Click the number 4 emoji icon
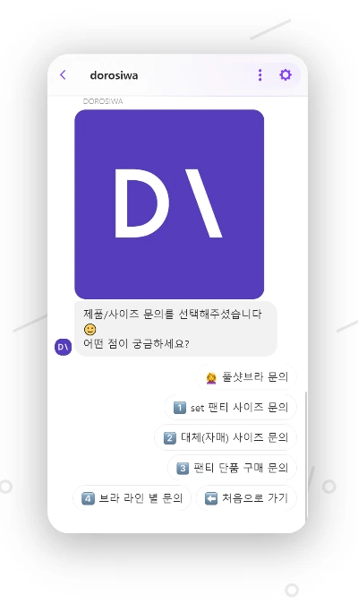The height and width of the screenshot is (604, 358). tap(88, 498)
